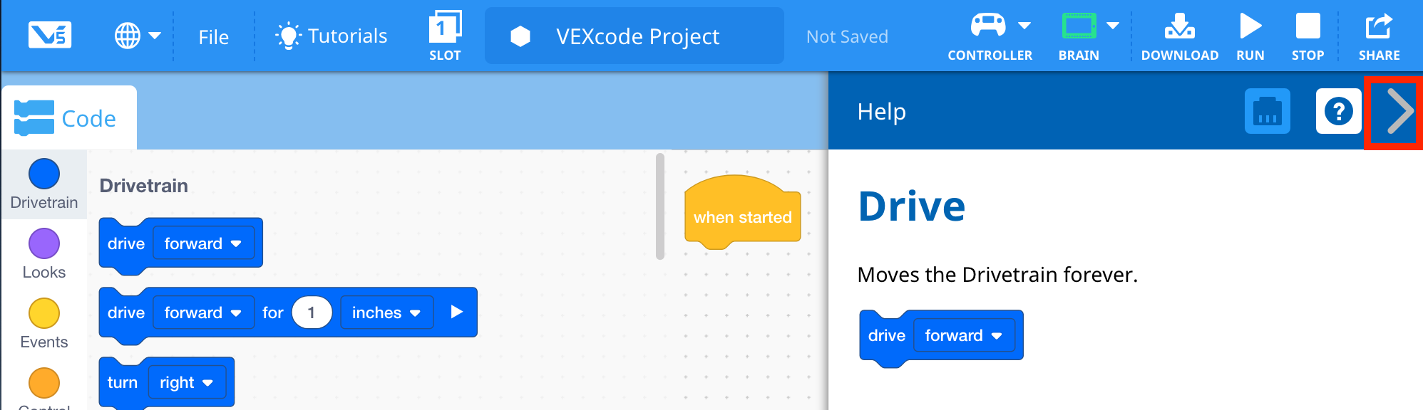The image size is (1423, 410).
Task: Open the Tutorials
Action: 330,36
